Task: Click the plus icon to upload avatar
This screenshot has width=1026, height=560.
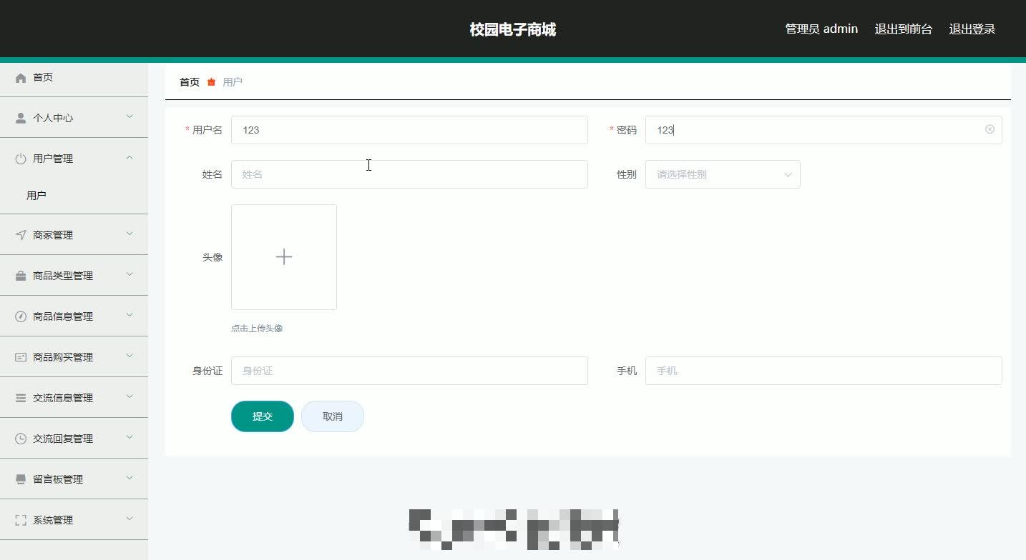Action: pos(284,257)
